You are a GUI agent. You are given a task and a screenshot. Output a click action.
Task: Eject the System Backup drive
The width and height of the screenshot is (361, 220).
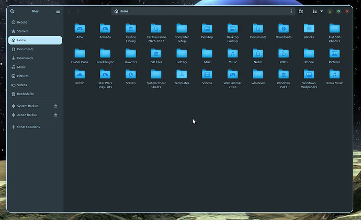tap(56, 106)
